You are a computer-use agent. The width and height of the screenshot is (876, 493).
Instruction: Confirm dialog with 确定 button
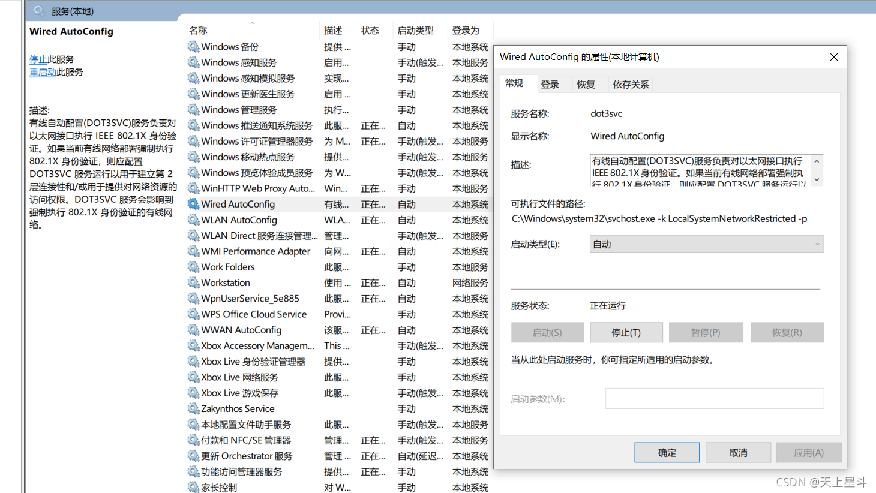[667, 453]
